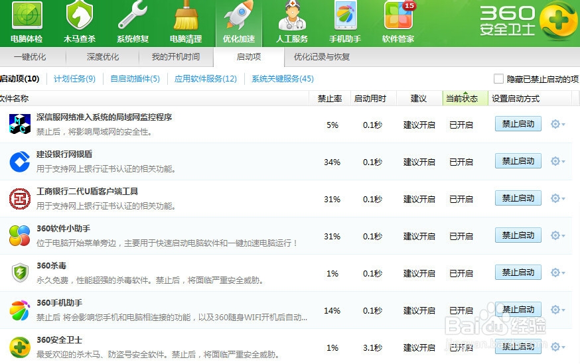This screenshot has height=364, width=580.
Task: Click 禁止启动 for 工商银行二代U盾客户端工具
Action: (518, 198)
